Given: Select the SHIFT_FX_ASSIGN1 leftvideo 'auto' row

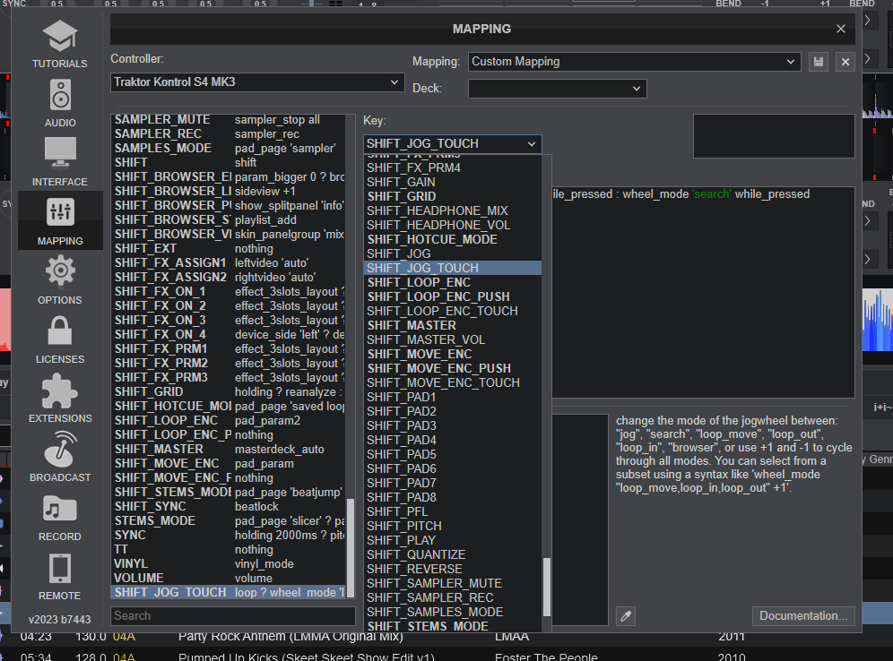Looking at the screenshot, I should [x=229, y=262].
